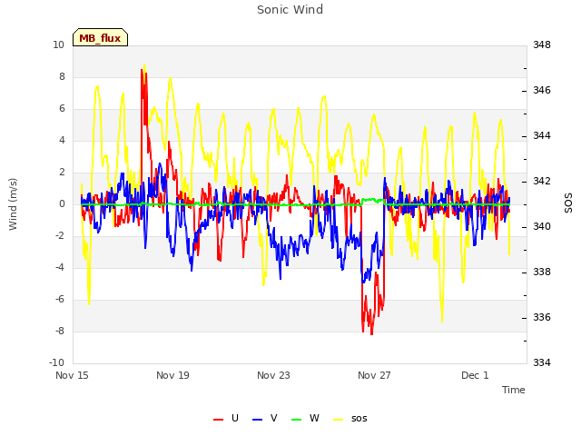The height and width of the screenshot is (436, 581).
Task: Click the Sonic Wind chart title
Action: pyautogui.click(x=290, y=10)
